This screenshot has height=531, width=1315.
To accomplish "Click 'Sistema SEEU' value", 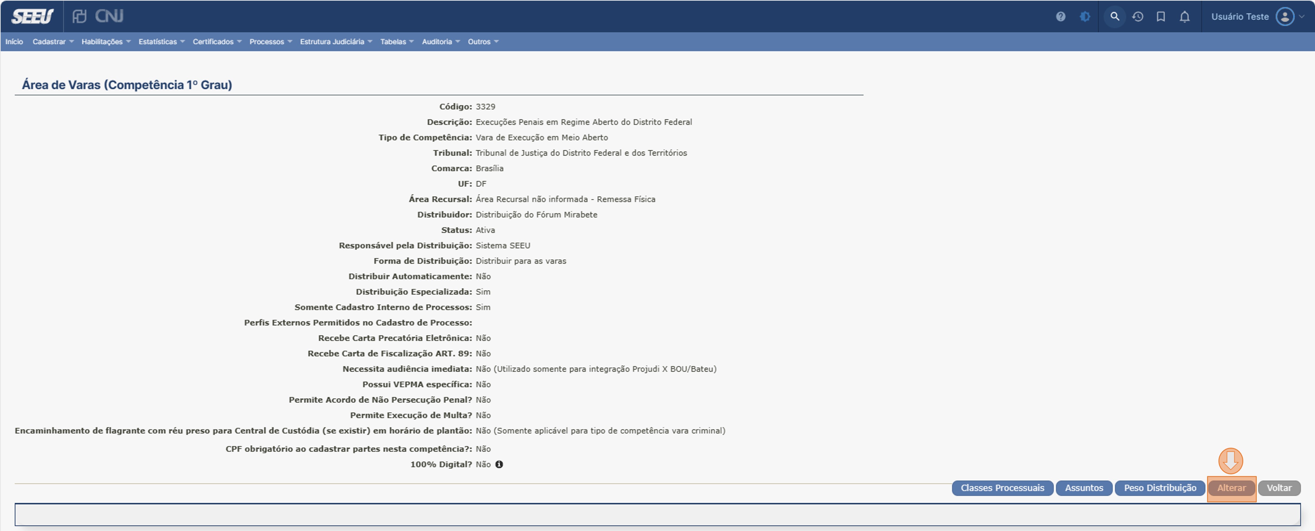I will [503, 245].
